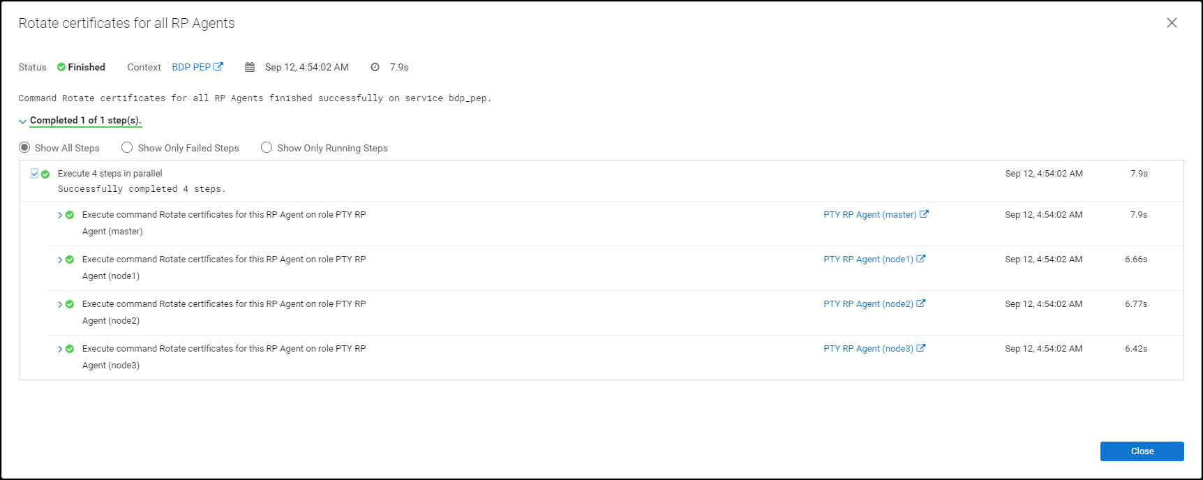1203x480 pixels.
Task: Select Show Only Failed Steps option
Action: (x=127, y=148)
